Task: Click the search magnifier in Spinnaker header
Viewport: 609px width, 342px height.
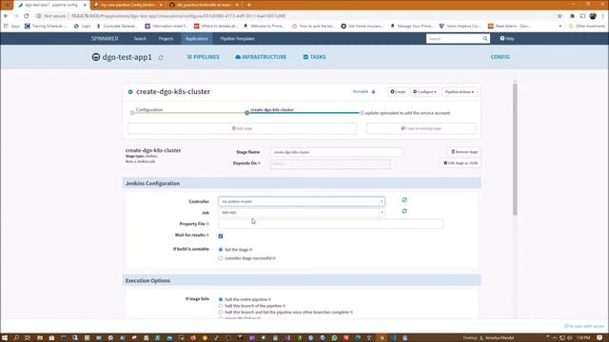Action: (485, 38)
